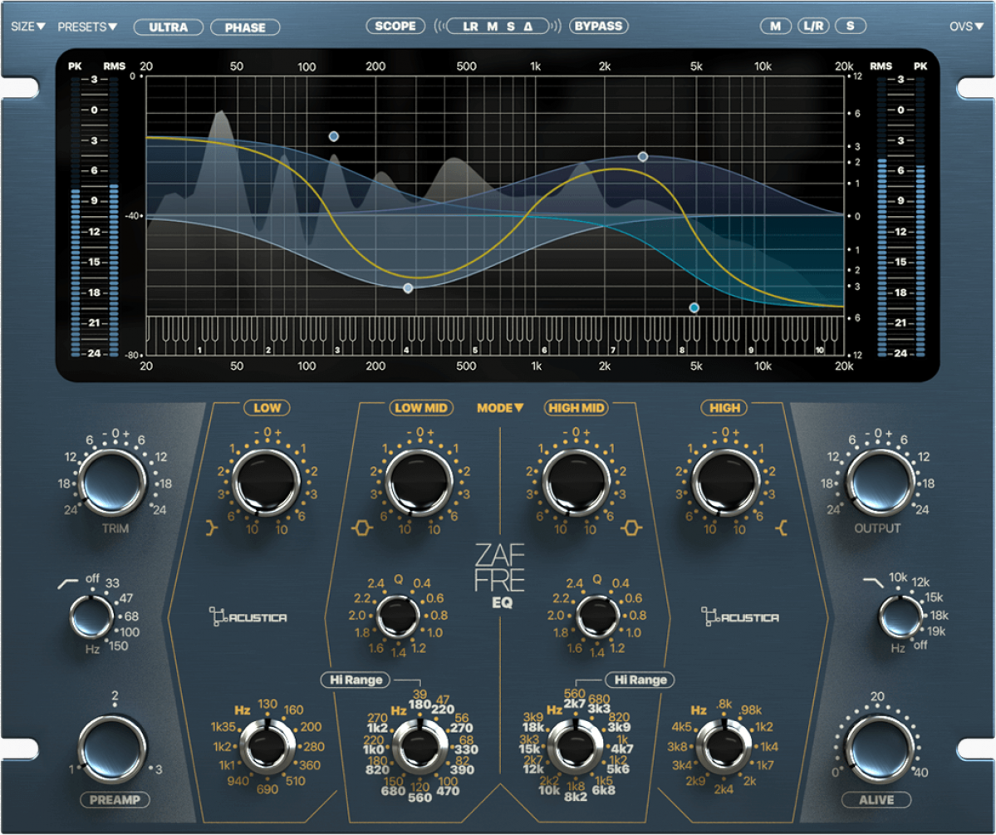Select the low band node on the EQ graph

333,136
